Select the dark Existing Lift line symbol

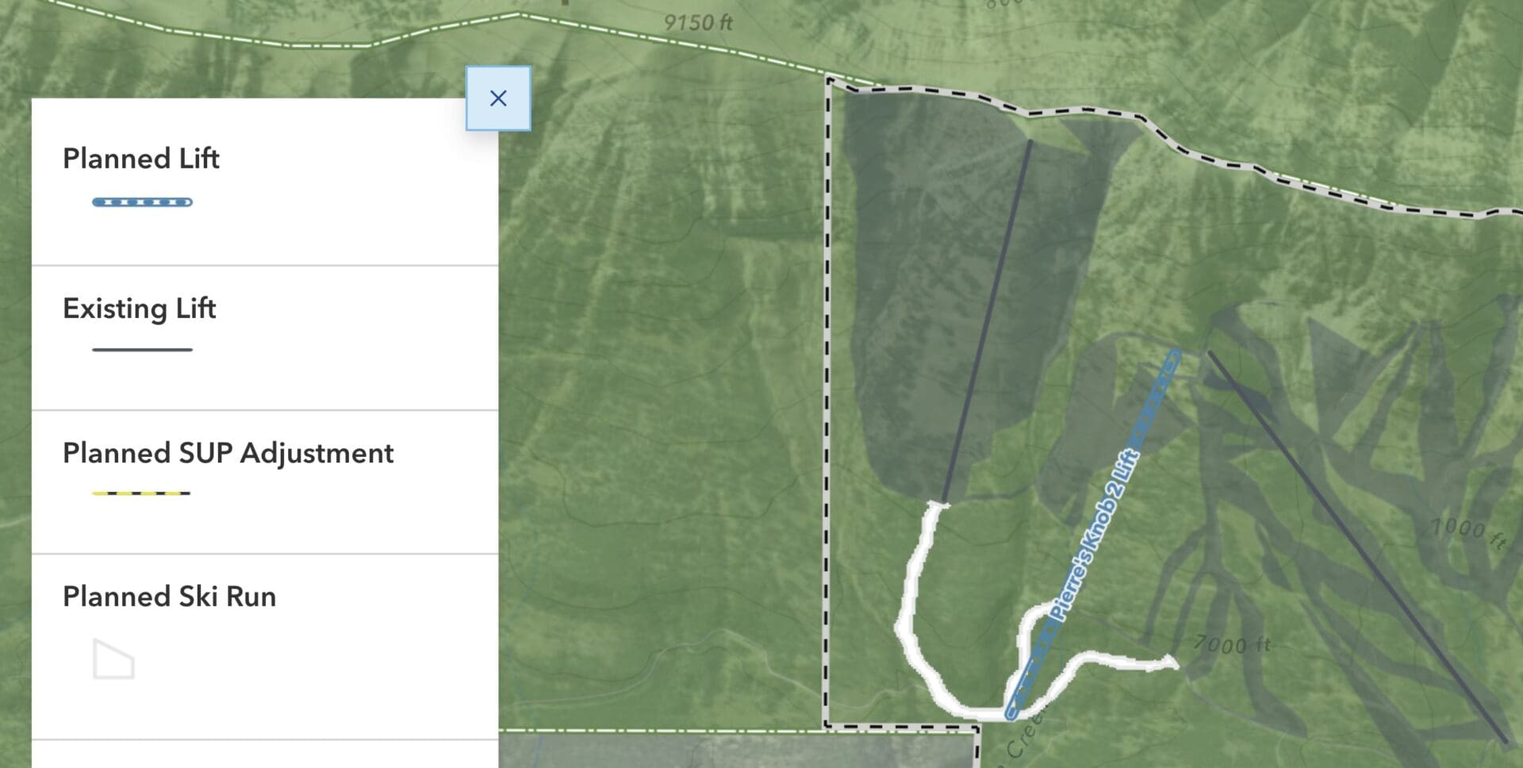pos(143,349)
